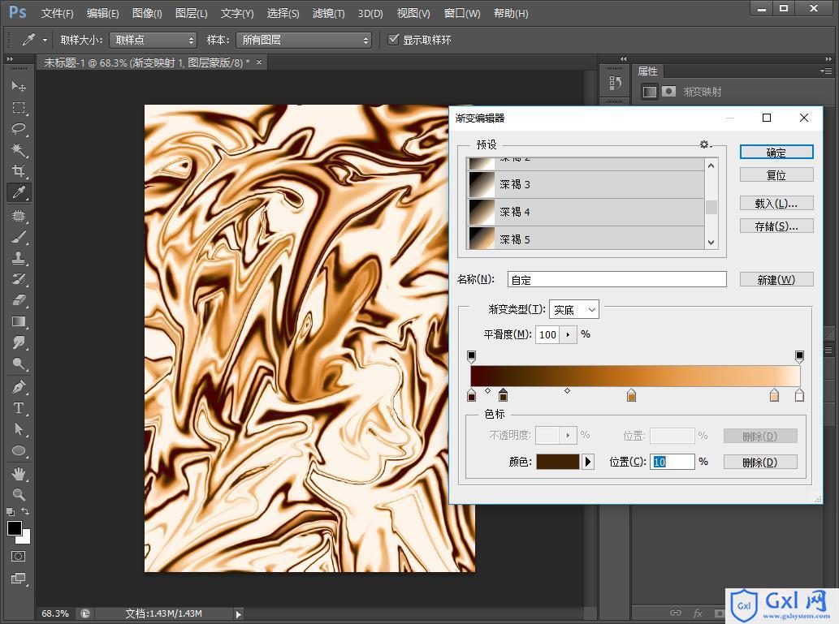Switch to the 属性 panel tab
Screen dimensions: 839x624
pos(647,71)
